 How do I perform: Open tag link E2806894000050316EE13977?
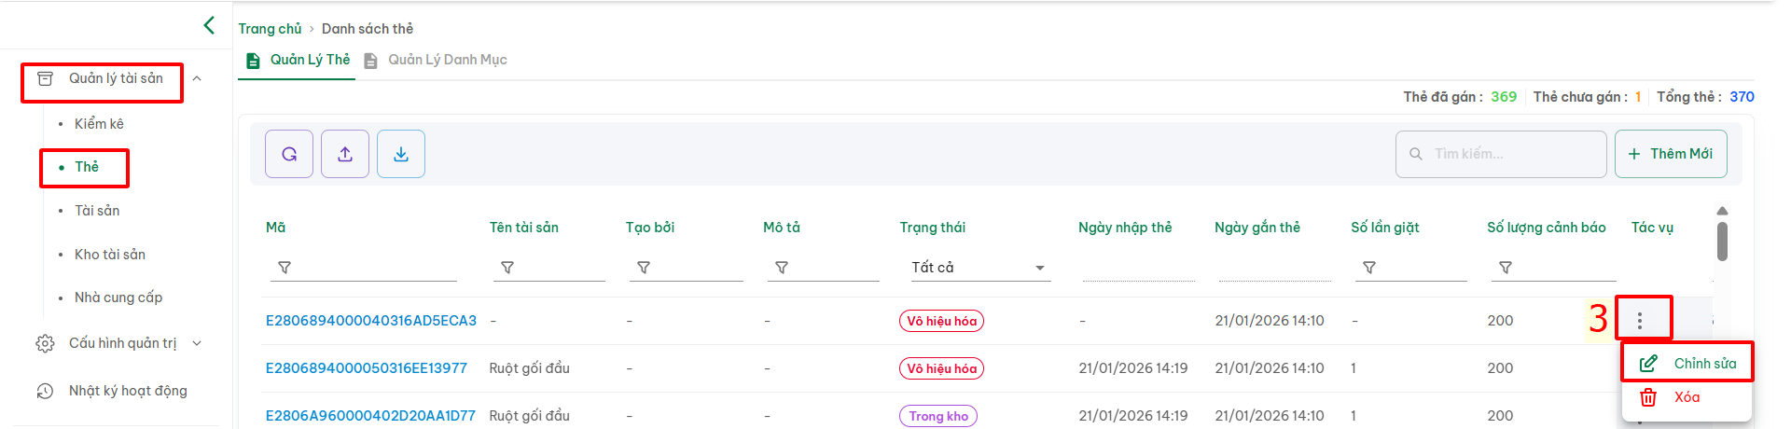point(367,368)
